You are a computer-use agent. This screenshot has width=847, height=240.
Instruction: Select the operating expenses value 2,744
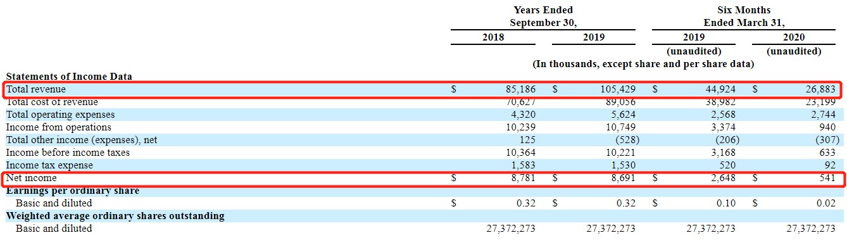point(822,115)
